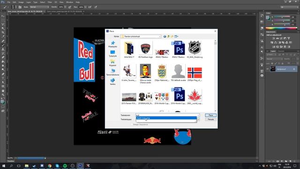This screenshot has width=300, height=169.
Task: Add a Levels adjustment
Action: pos(277,38)
